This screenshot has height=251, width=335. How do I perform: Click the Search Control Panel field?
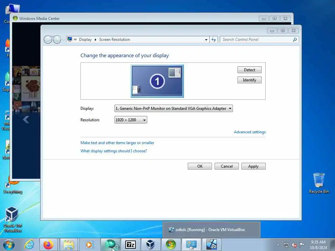pyautogui.click(x=256, y=40)
